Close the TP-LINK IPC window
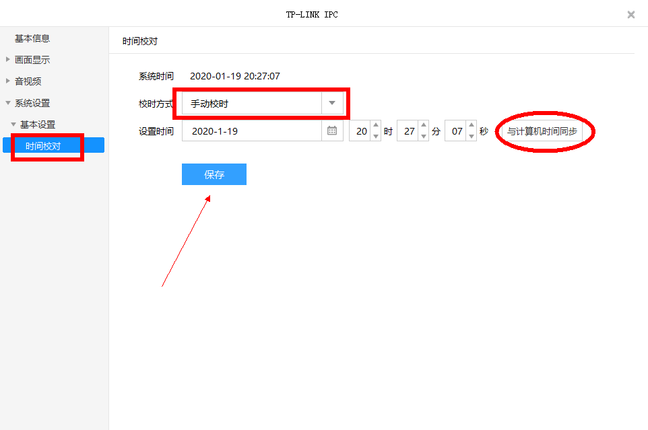Viewport: 648px width, 430px height. (630, 14)
